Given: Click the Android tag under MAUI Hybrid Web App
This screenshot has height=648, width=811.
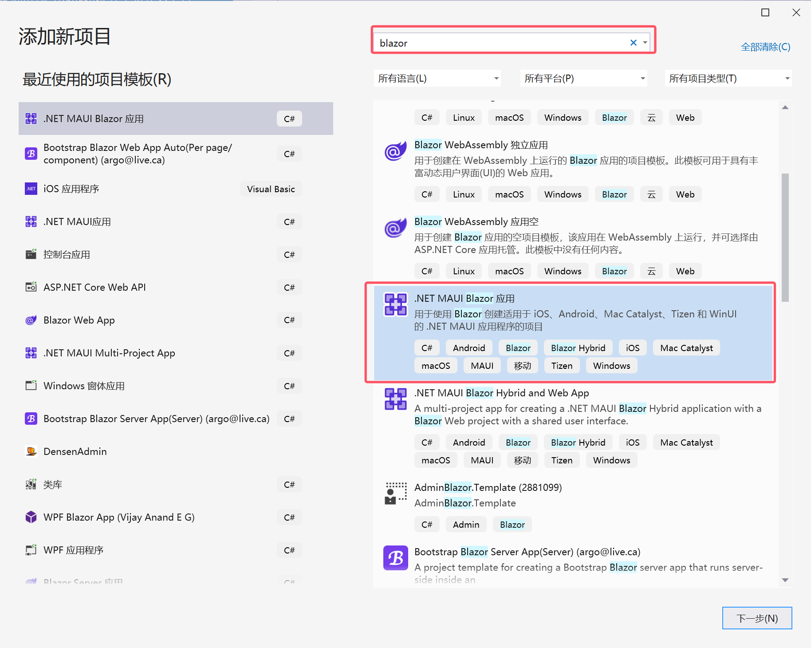Looking at the screenshot, I should 469,443.
